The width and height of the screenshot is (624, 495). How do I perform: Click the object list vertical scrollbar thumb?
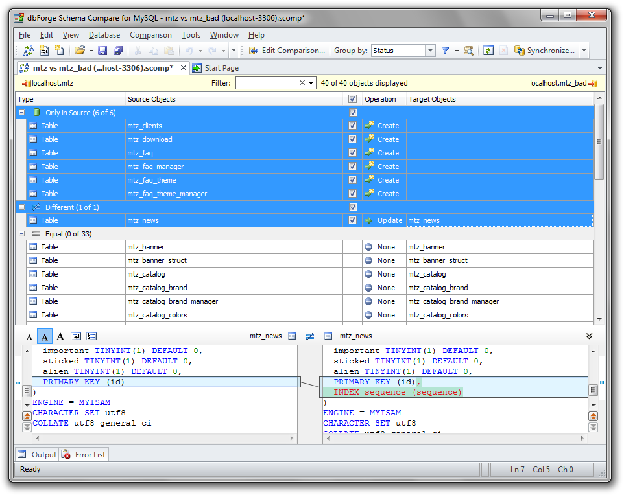(599, 142)
